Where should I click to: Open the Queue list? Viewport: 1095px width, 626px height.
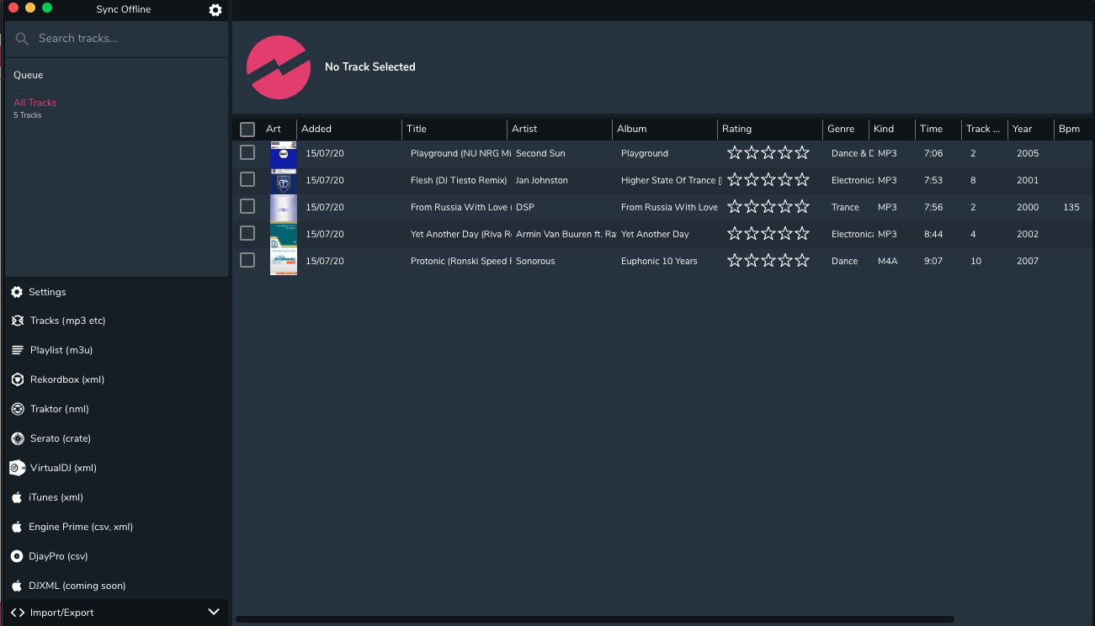(x=29, y=75)
